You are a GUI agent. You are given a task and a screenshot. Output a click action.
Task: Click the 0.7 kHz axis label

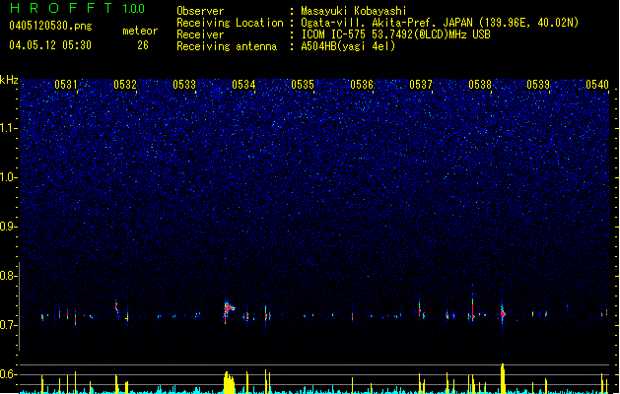[x=9, y=325]
